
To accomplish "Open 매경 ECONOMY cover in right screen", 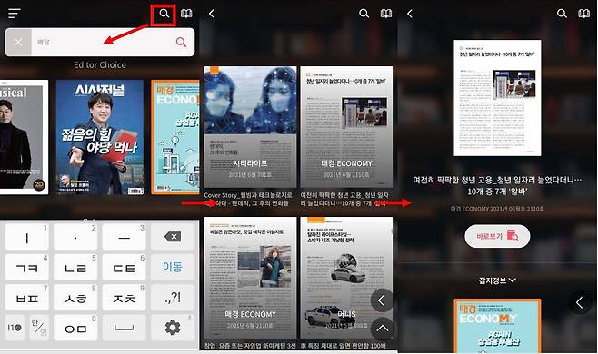I will pos(497,326).
